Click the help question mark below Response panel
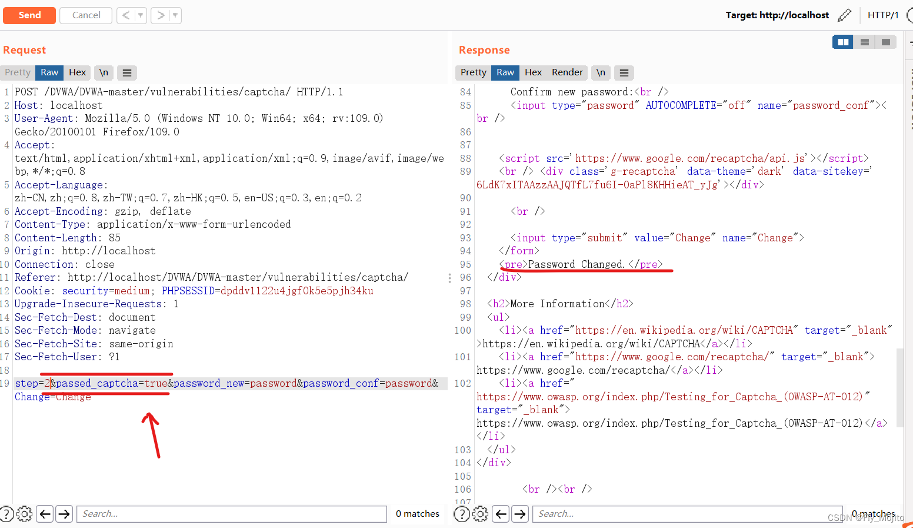 pyautogui.click(x=462, y=514)
